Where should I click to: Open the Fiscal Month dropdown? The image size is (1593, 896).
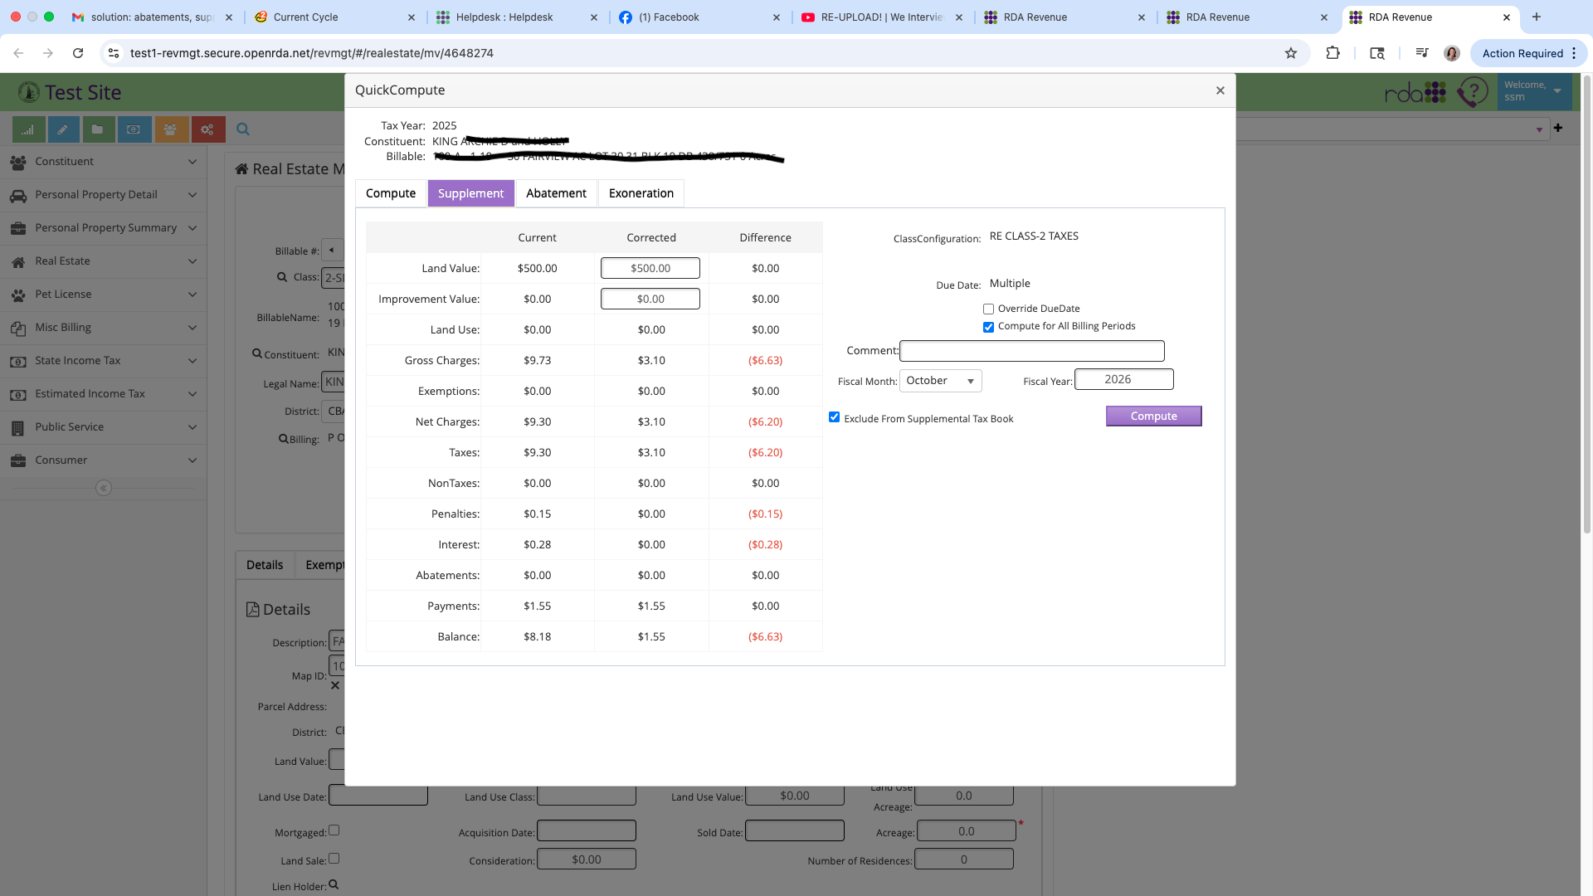click(940, 381)
